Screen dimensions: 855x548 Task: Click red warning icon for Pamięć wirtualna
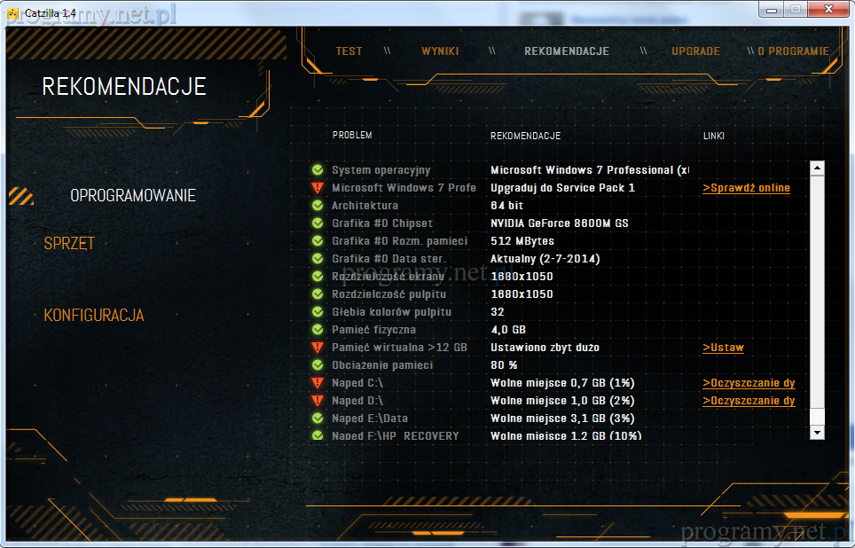pyautogui.click(x=318, y=348)
